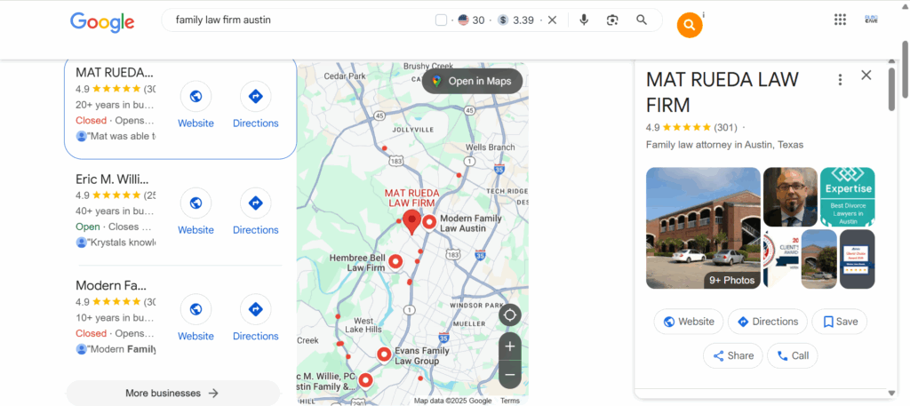This screenshot has height=406, width=910.
Task: Get Directions for Modern Family Law listing
Action: (x=255, y=309)
